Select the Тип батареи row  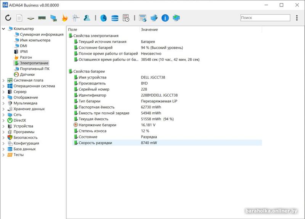(x=167, y=101)
